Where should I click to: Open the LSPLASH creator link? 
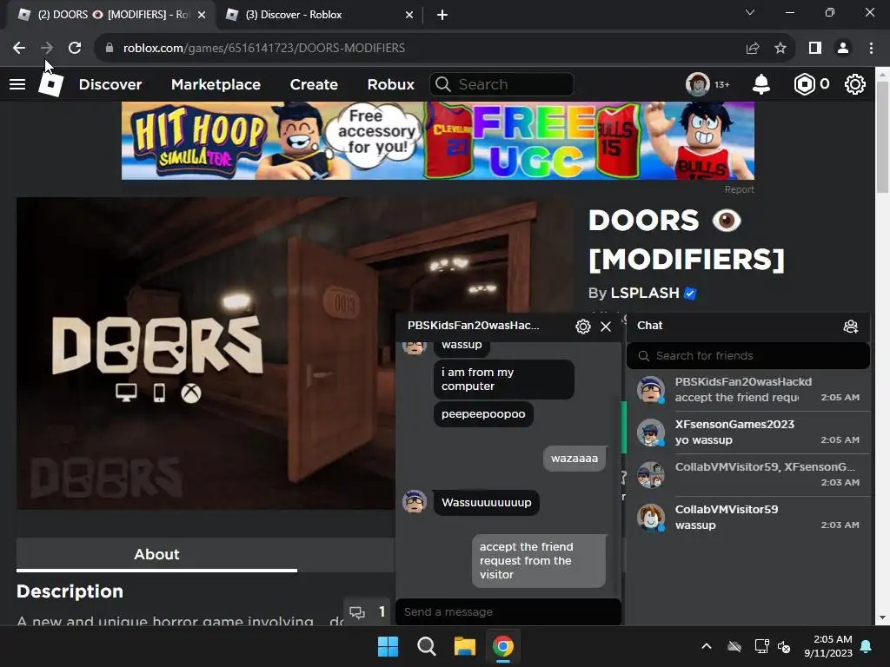point(645,294)
